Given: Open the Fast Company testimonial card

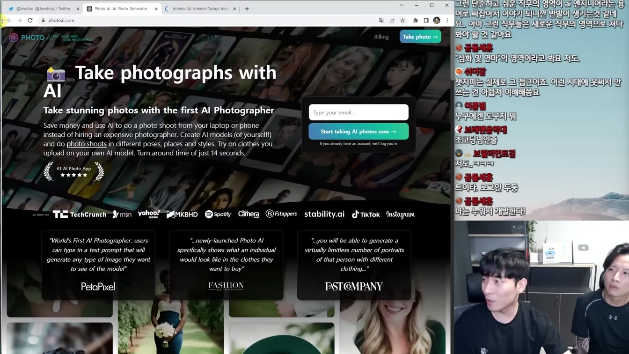Looking at the screenshot, I should (x=354, y=265).
